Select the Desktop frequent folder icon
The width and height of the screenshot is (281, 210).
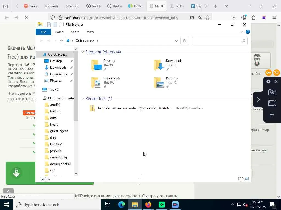coord(96,65)
